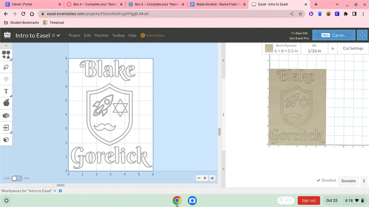Open the ChromeOS launcher circle

(x=6, y=201)
